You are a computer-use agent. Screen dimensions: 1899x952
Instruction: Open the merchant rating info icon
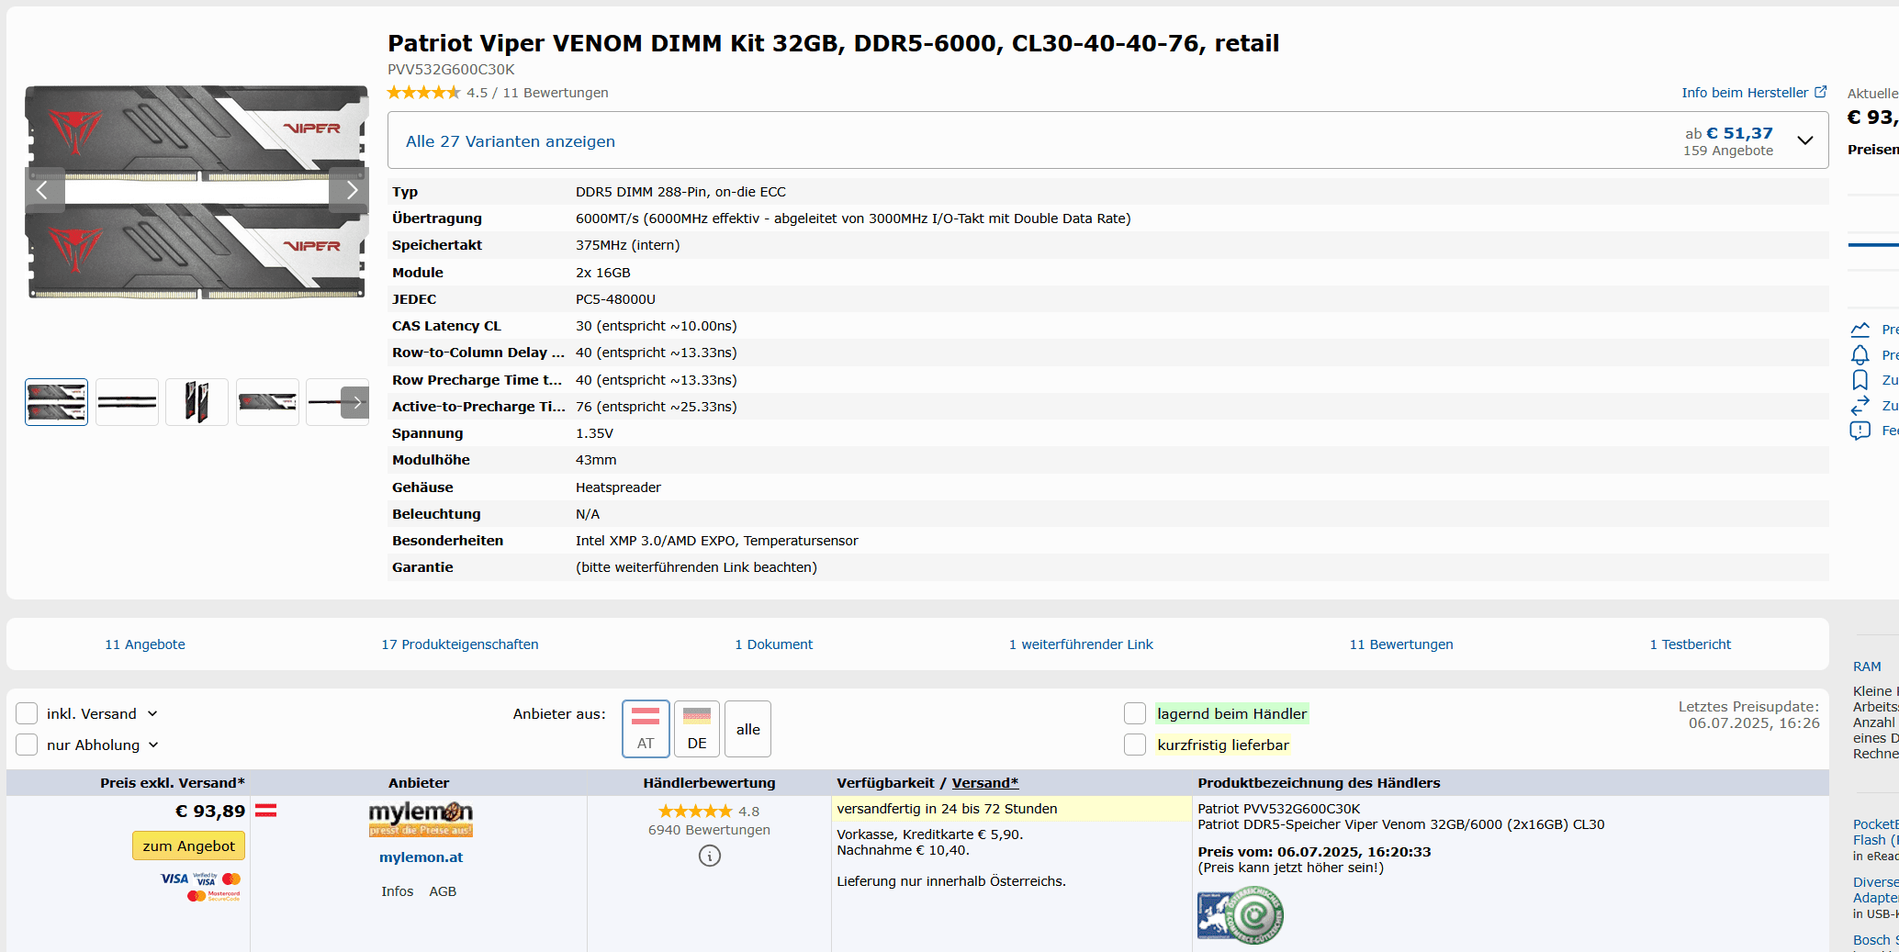pyautogui.click(x=710, y=856)
